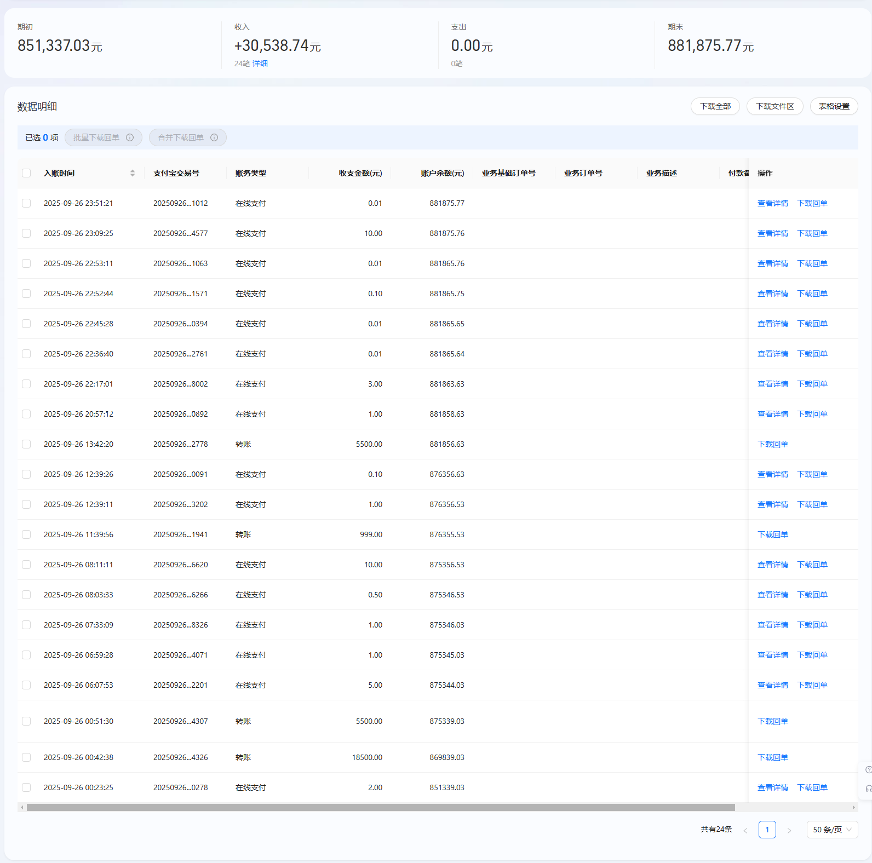Click the horizontal table scrollbar thumb
This screenshot has height=863, width=872.
click(381, 807)
